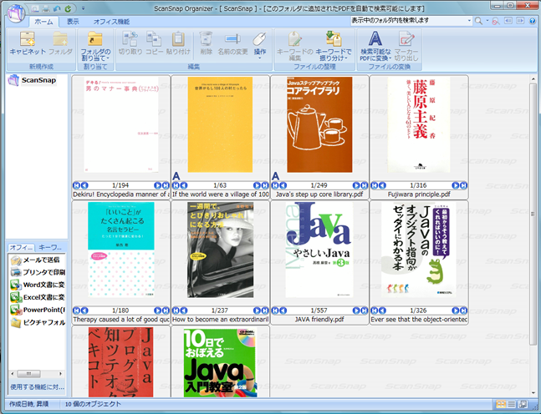Select the Java's step up core library thumbnail

(320, 124)
